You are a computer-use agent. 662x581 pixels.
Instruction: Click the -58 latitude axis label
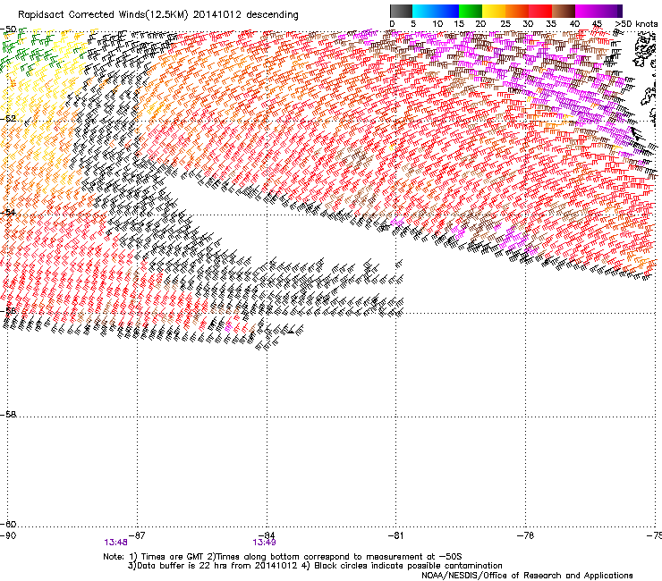[x=8, y=415]
